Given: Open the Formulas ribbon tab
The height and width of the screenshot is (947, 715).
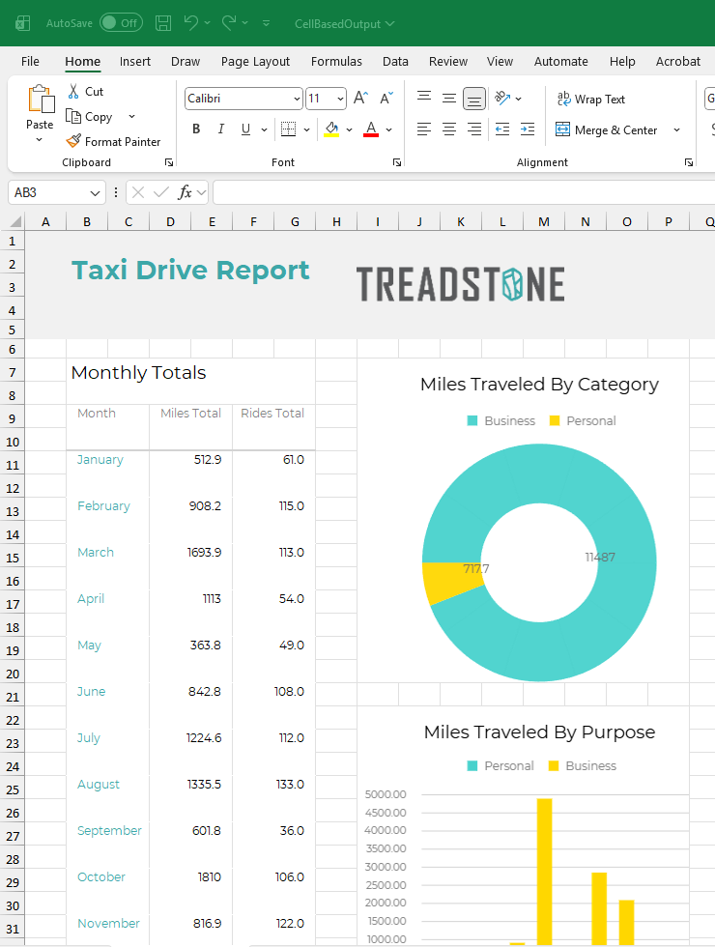Looking at the screenshot, I should point(336,61).
